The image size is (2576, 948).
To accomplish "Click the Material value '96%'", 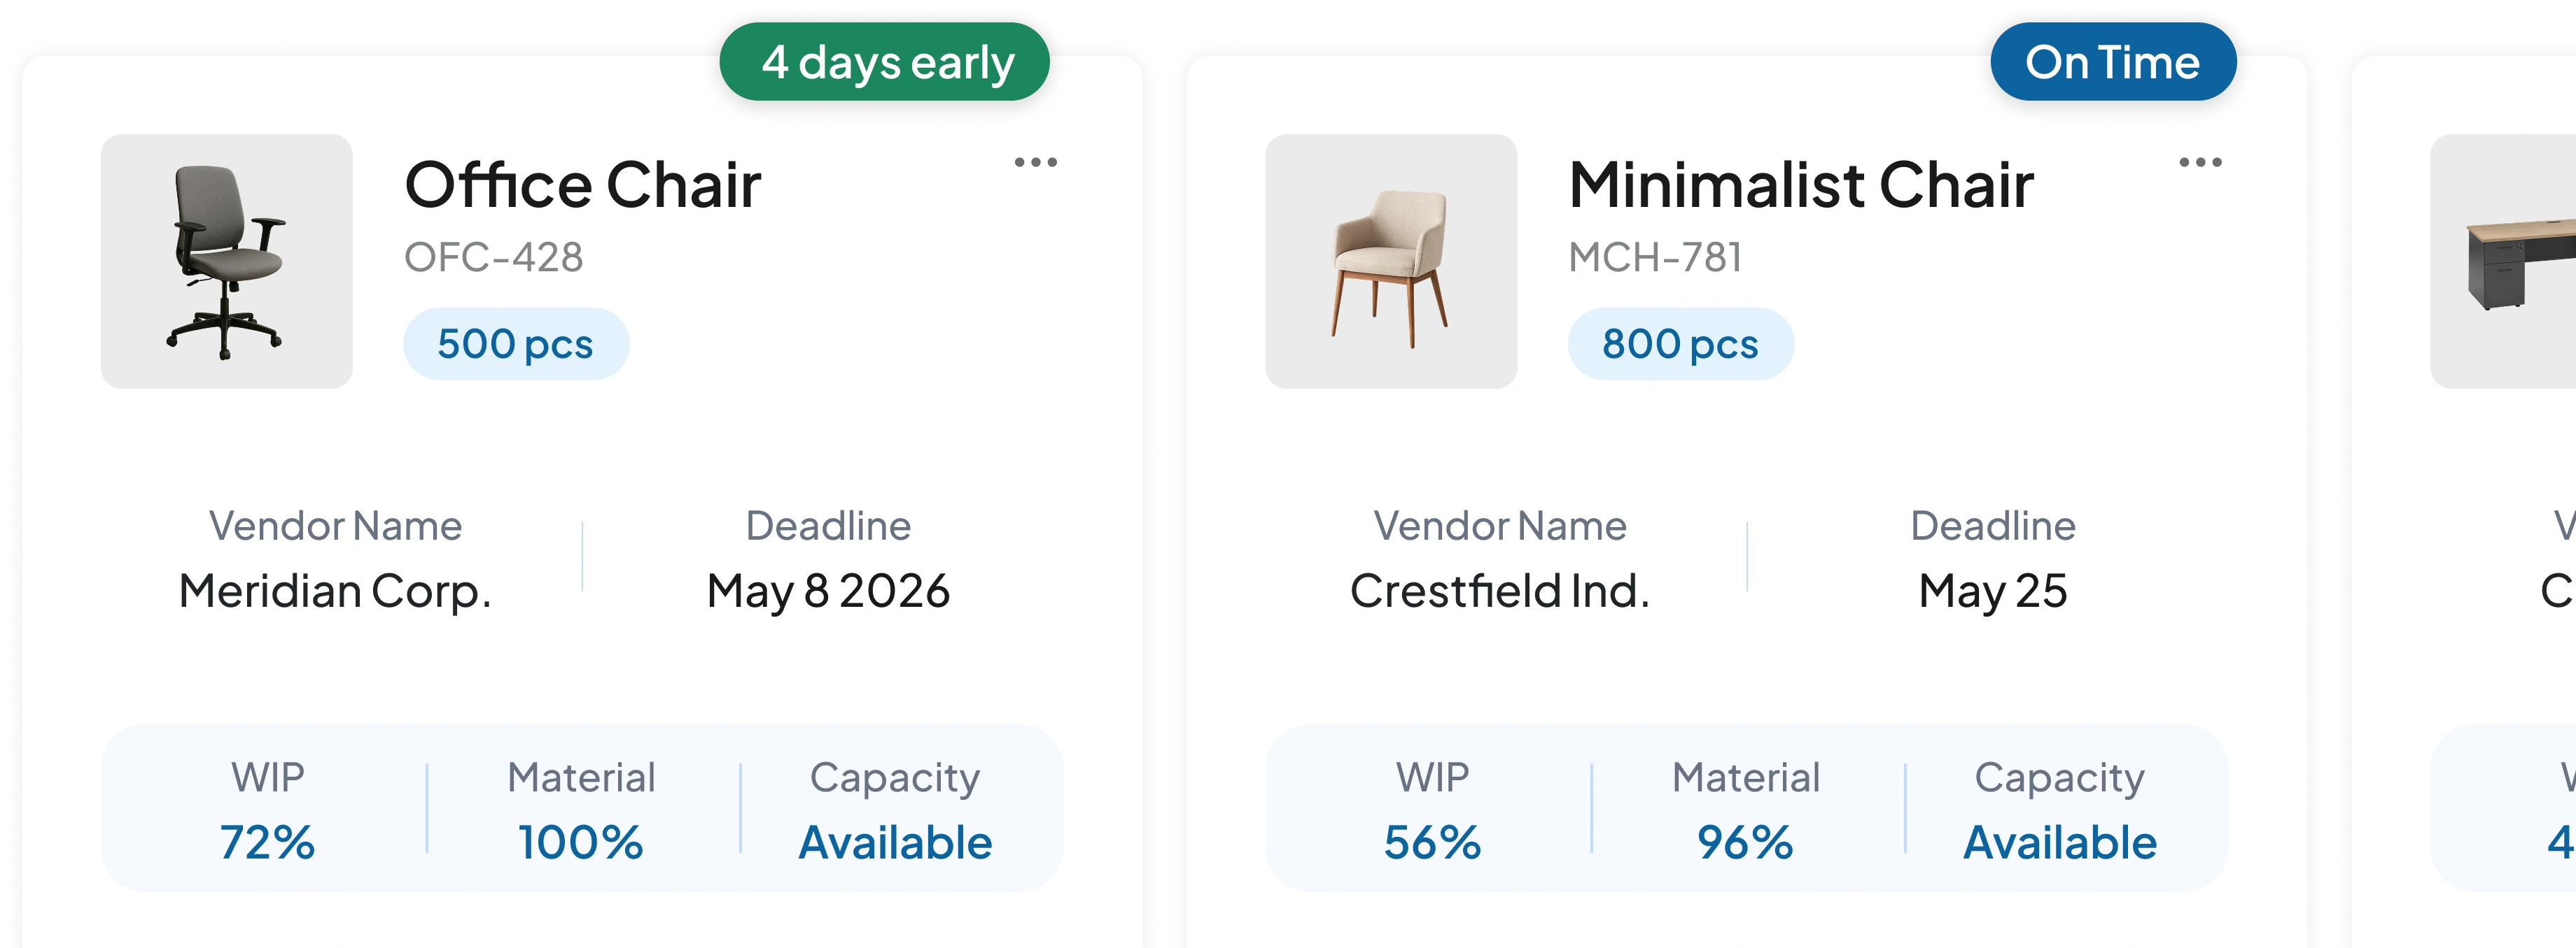I will point(1746,842).
